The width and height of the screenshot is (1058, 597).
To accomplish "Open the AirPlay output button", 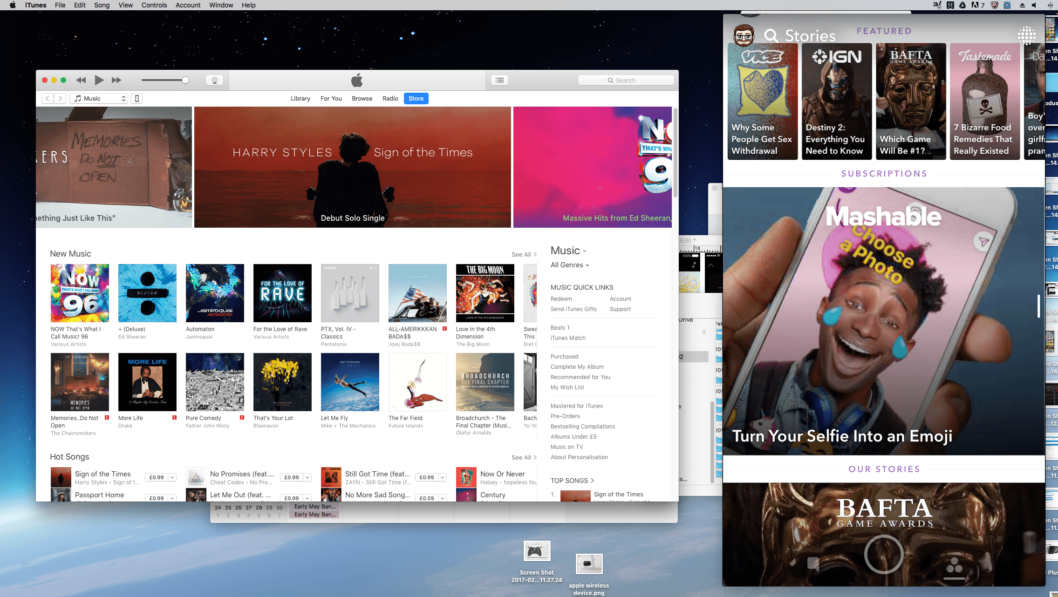I will pyautogui.click(x=215, y=80).
